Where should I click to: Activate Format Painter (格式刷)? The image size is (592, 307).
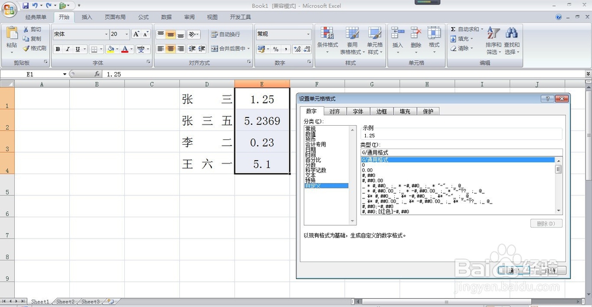pyautogui.click(x=34, y=48)
